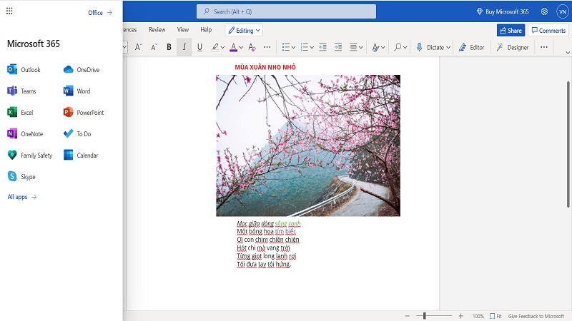572x321 pixels.
Task: Increase paragraph indent
Action: pyautogui.click(x=338, y=47)
